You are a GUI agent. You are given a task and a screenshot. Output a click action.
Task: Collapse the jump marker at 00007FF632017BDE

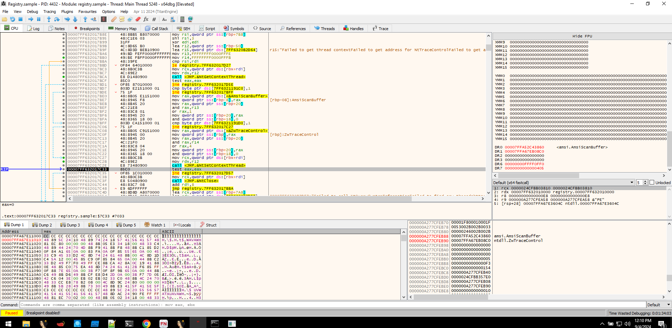click(116, 92)
